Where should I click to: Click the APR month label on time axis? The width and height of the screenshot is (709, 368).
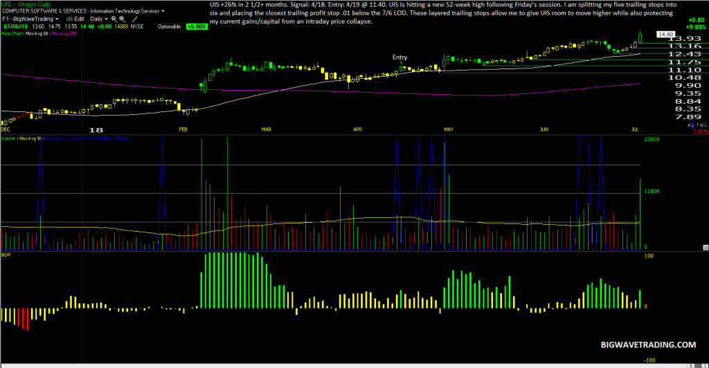click(357, 129)
